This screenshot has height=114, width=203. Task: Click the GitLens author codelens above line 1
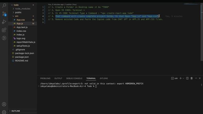click(x=62, y=4)
